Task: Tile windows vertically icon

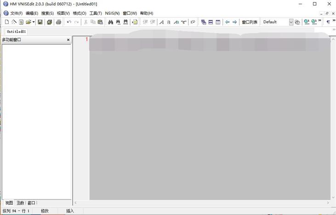Action: [218, 22]
